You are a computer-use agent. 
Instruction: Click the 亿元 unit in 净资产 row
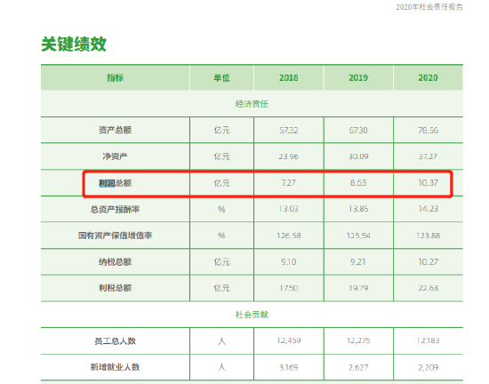tap(221, 156)
